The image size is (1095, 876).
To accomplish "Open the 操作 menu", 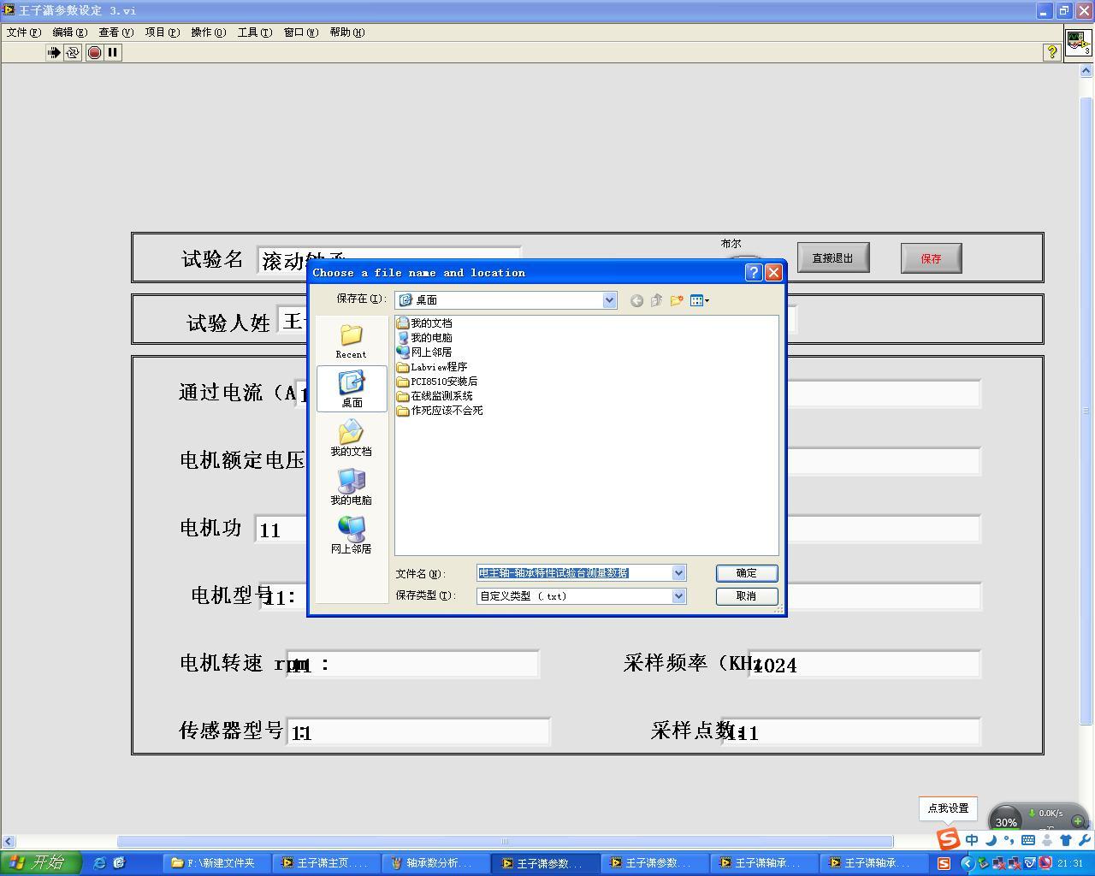I will pyautogui.click(x=208, y=32).
